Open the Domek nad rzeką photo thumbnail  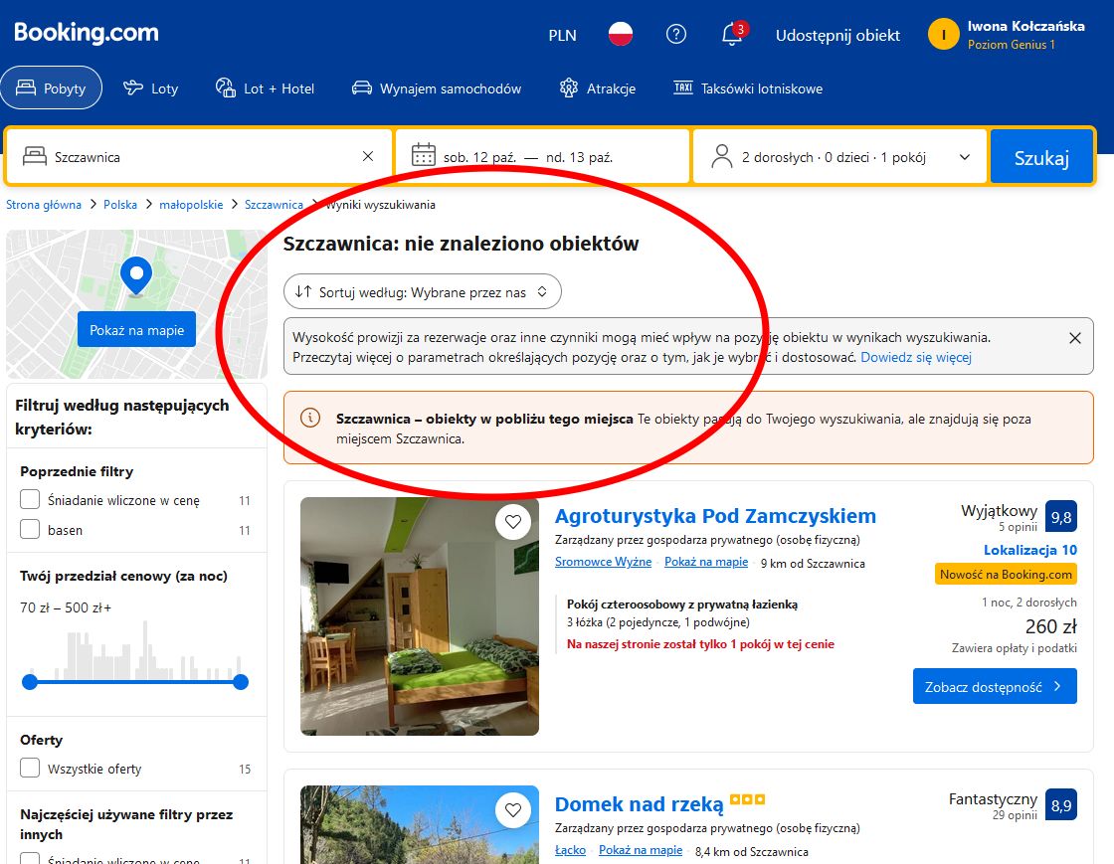click(420, 824)
